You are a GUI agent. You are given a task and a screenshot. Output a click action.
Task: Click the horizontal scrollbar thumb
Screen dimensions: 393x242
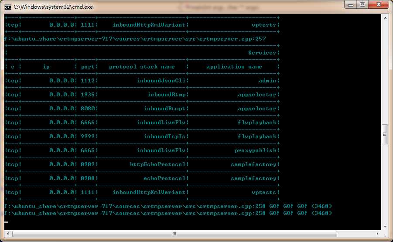tap(174, 234)
